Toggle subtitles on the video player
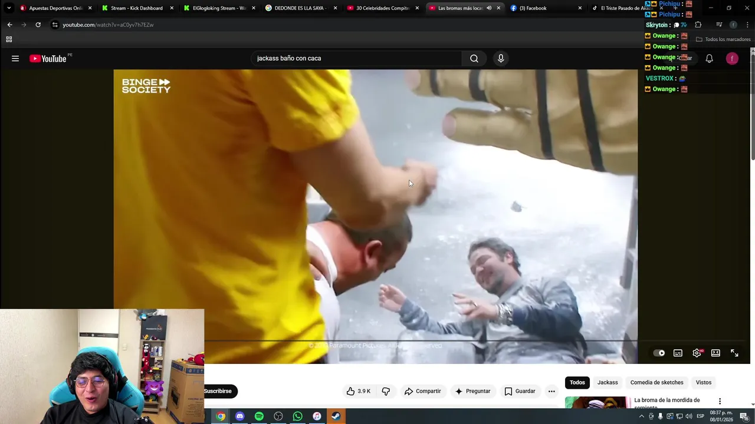Image resolution: width=755 pixels, height=424 pixels. pyautogui.click(x=678, y=353)
